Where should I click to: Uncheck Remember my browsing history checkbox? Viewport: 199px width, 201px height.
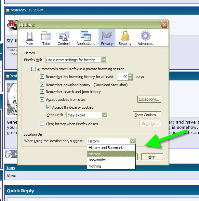42,77
